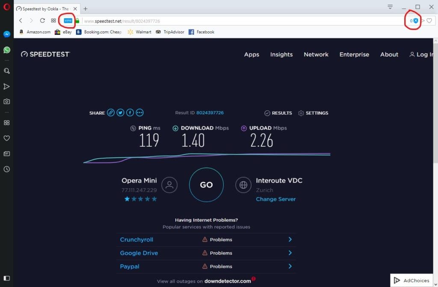Open Messenger in the Opera sidebar
Screen dimensions: 438x287
tap(7, 34)
